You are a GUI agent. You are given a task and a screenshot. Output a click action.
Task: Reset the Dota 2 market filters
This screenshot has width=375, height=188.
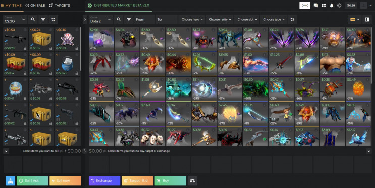click(x=292, y=19)
